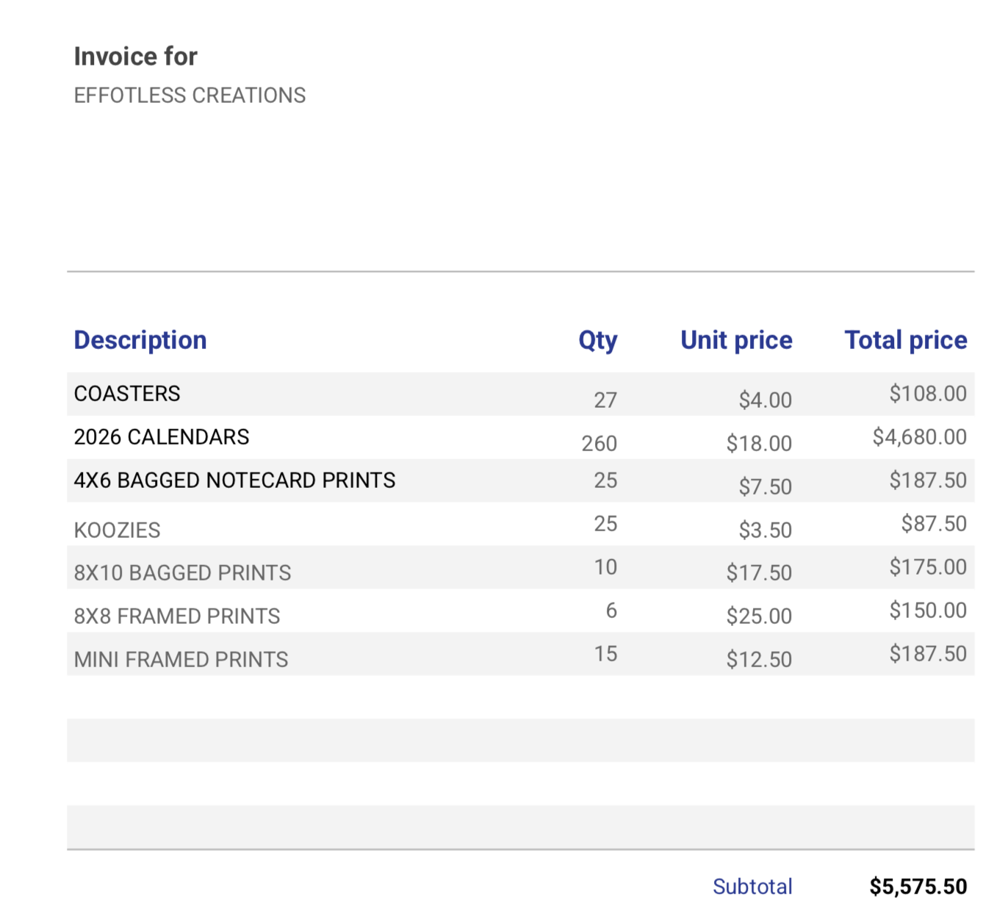
Task: Select the EFFOTLESS CREATIONS company name
Action: point(190,95)
